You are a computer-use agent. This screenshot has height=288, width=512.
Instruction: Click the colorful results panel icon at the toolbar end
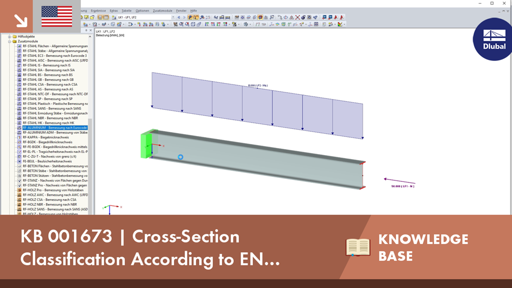(x=340, y=24)
